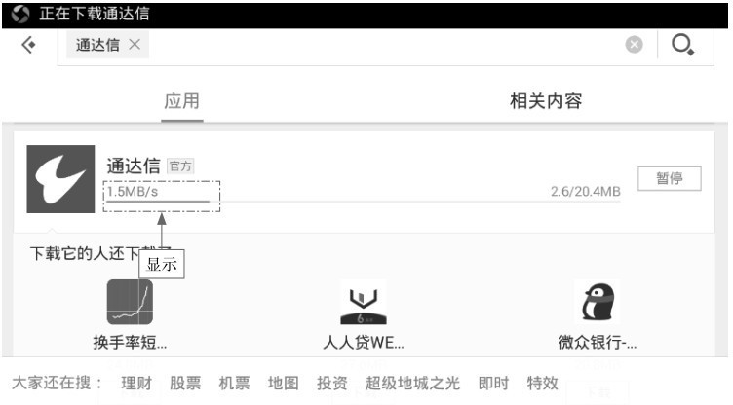The image size is (733, 405).
Task: Search for the suggested term 股票
Action: [185, 383]
